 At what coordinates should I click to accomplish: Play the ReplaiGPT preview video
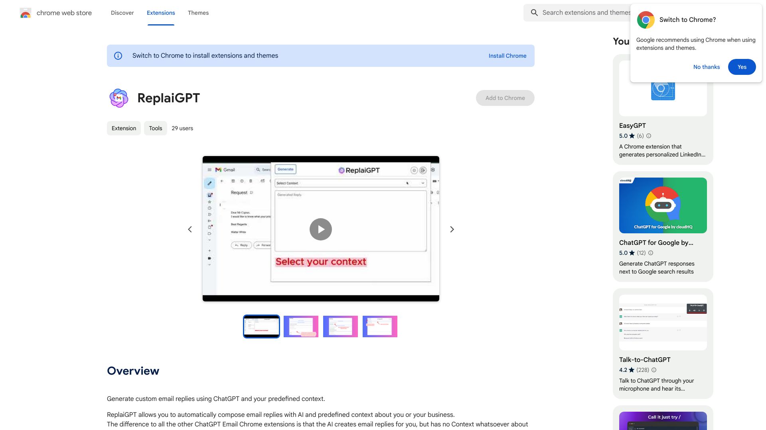(x=321, y=229)
